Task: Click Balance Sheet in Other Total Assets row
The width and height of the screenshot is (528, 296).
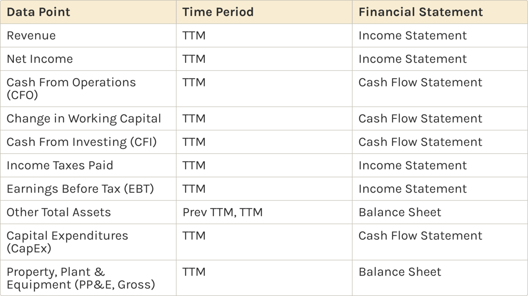Action: (x=440, y=212)
